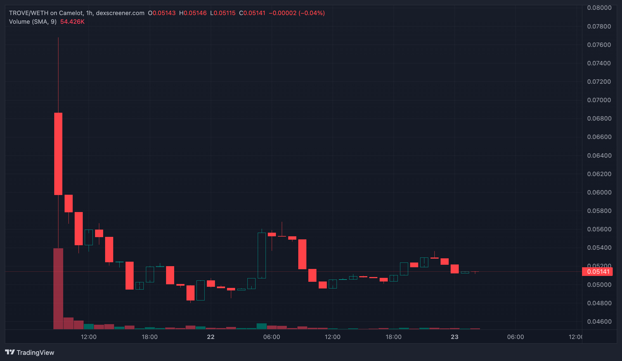Click the red 0.05141 current price tag

[597, 272]
